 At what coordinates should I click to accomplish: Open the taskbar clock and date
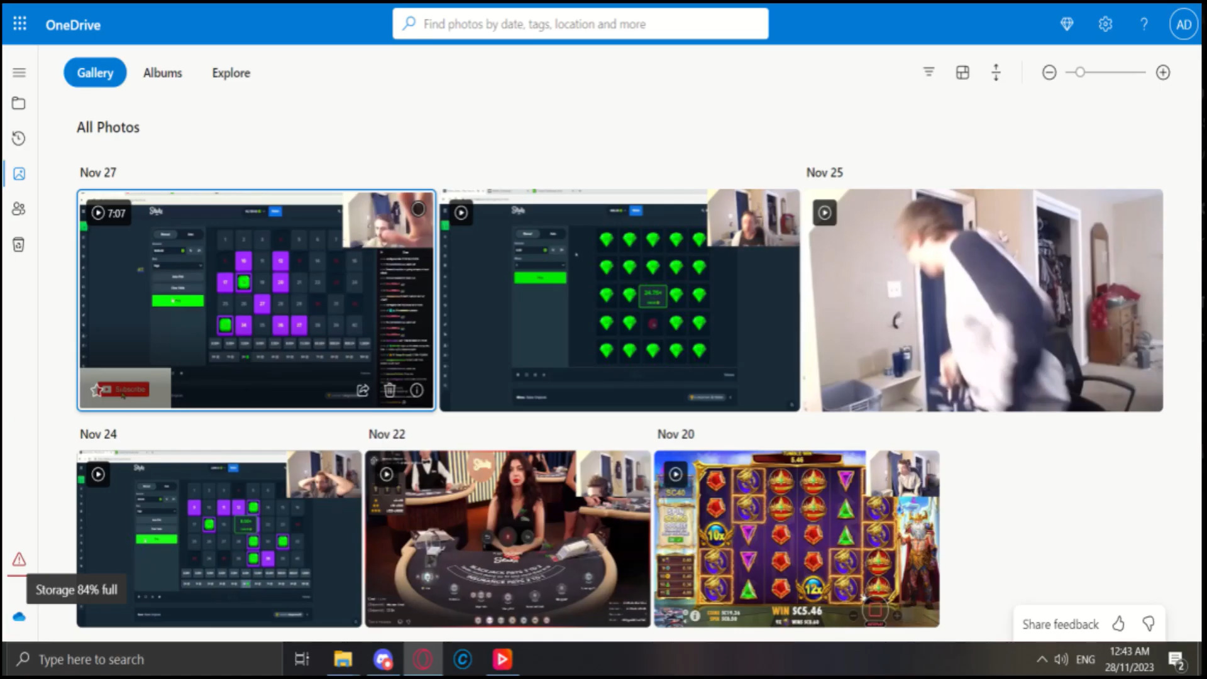(1130, 660)
